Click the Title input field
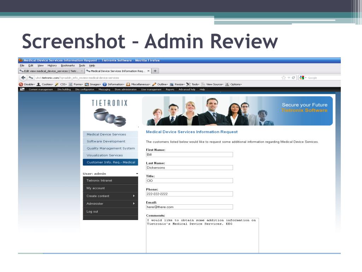 (189, 181)
